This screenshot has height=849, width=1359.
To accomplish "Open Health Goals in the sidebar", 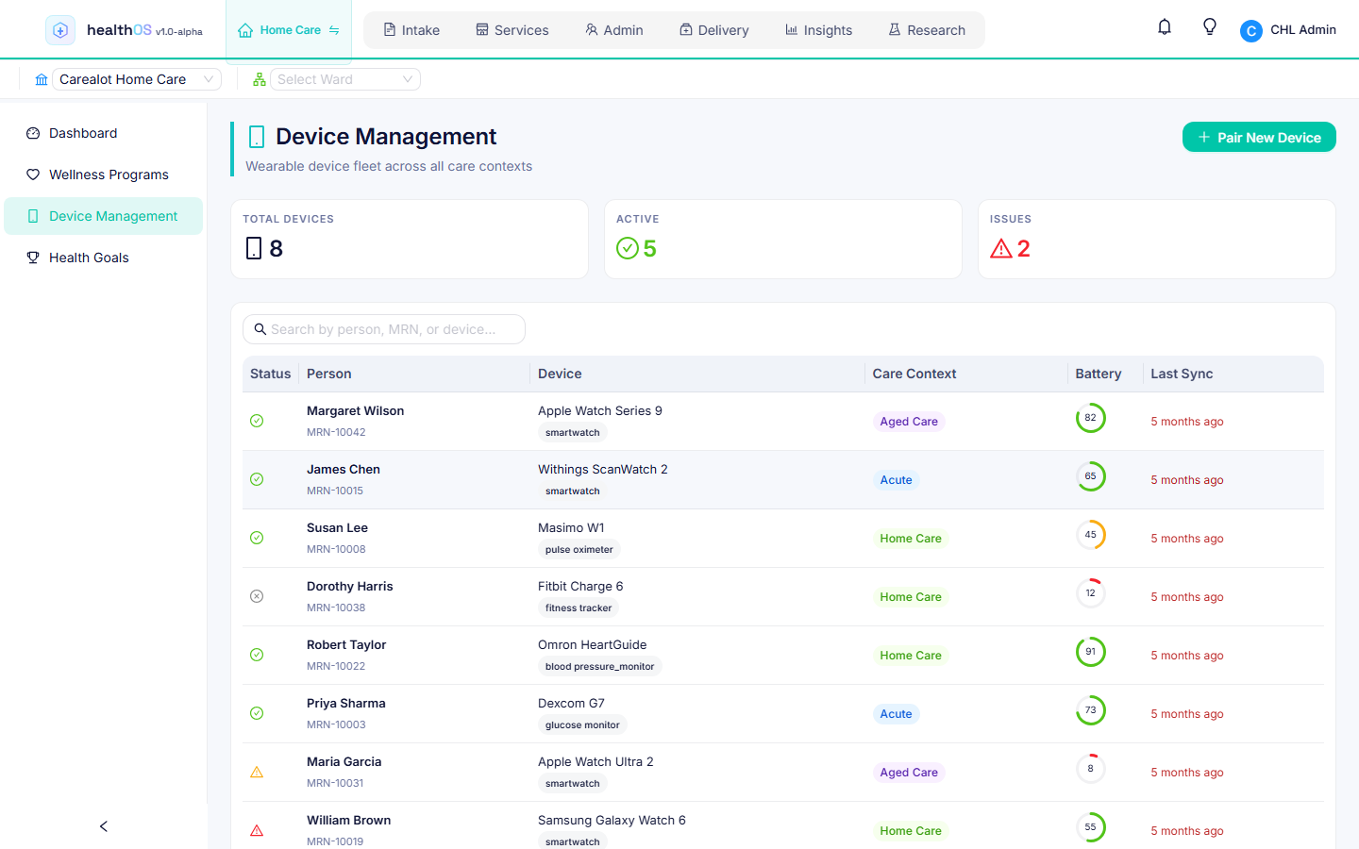I will [104, 258].
